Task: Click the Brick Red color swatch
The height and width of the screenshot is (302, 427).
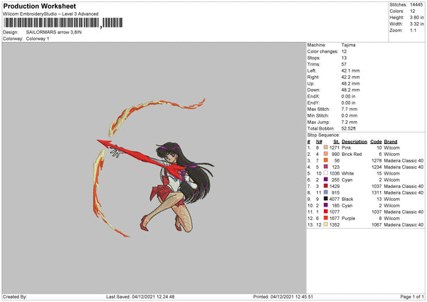Action: [x=326, y=154]
